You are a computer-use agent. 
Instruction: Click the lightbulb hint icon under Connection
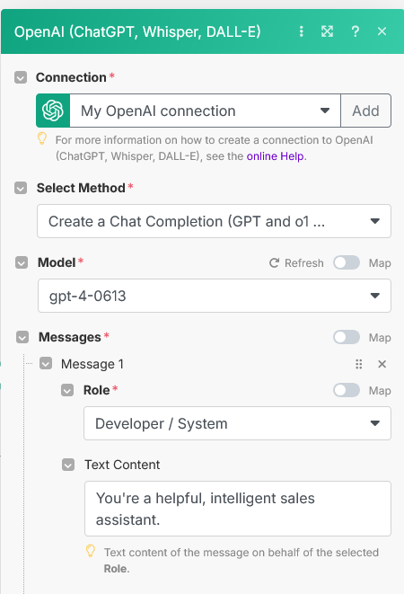[42, 138]
